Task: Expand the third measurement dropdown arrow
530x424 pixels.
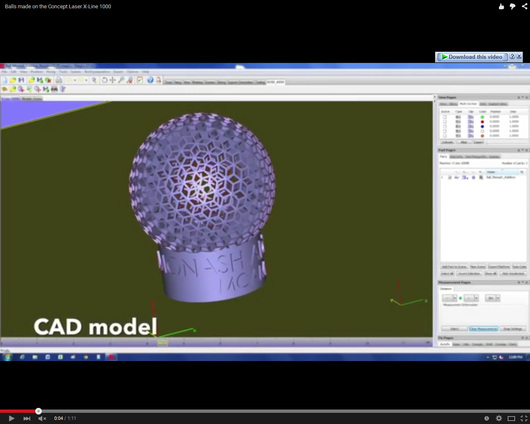Action: [x=498, y=298]
